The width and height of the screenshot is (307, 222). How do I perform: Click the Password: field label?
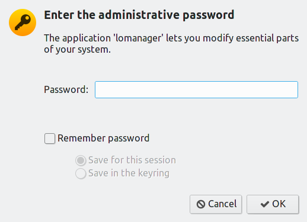(x=66, y=89)
